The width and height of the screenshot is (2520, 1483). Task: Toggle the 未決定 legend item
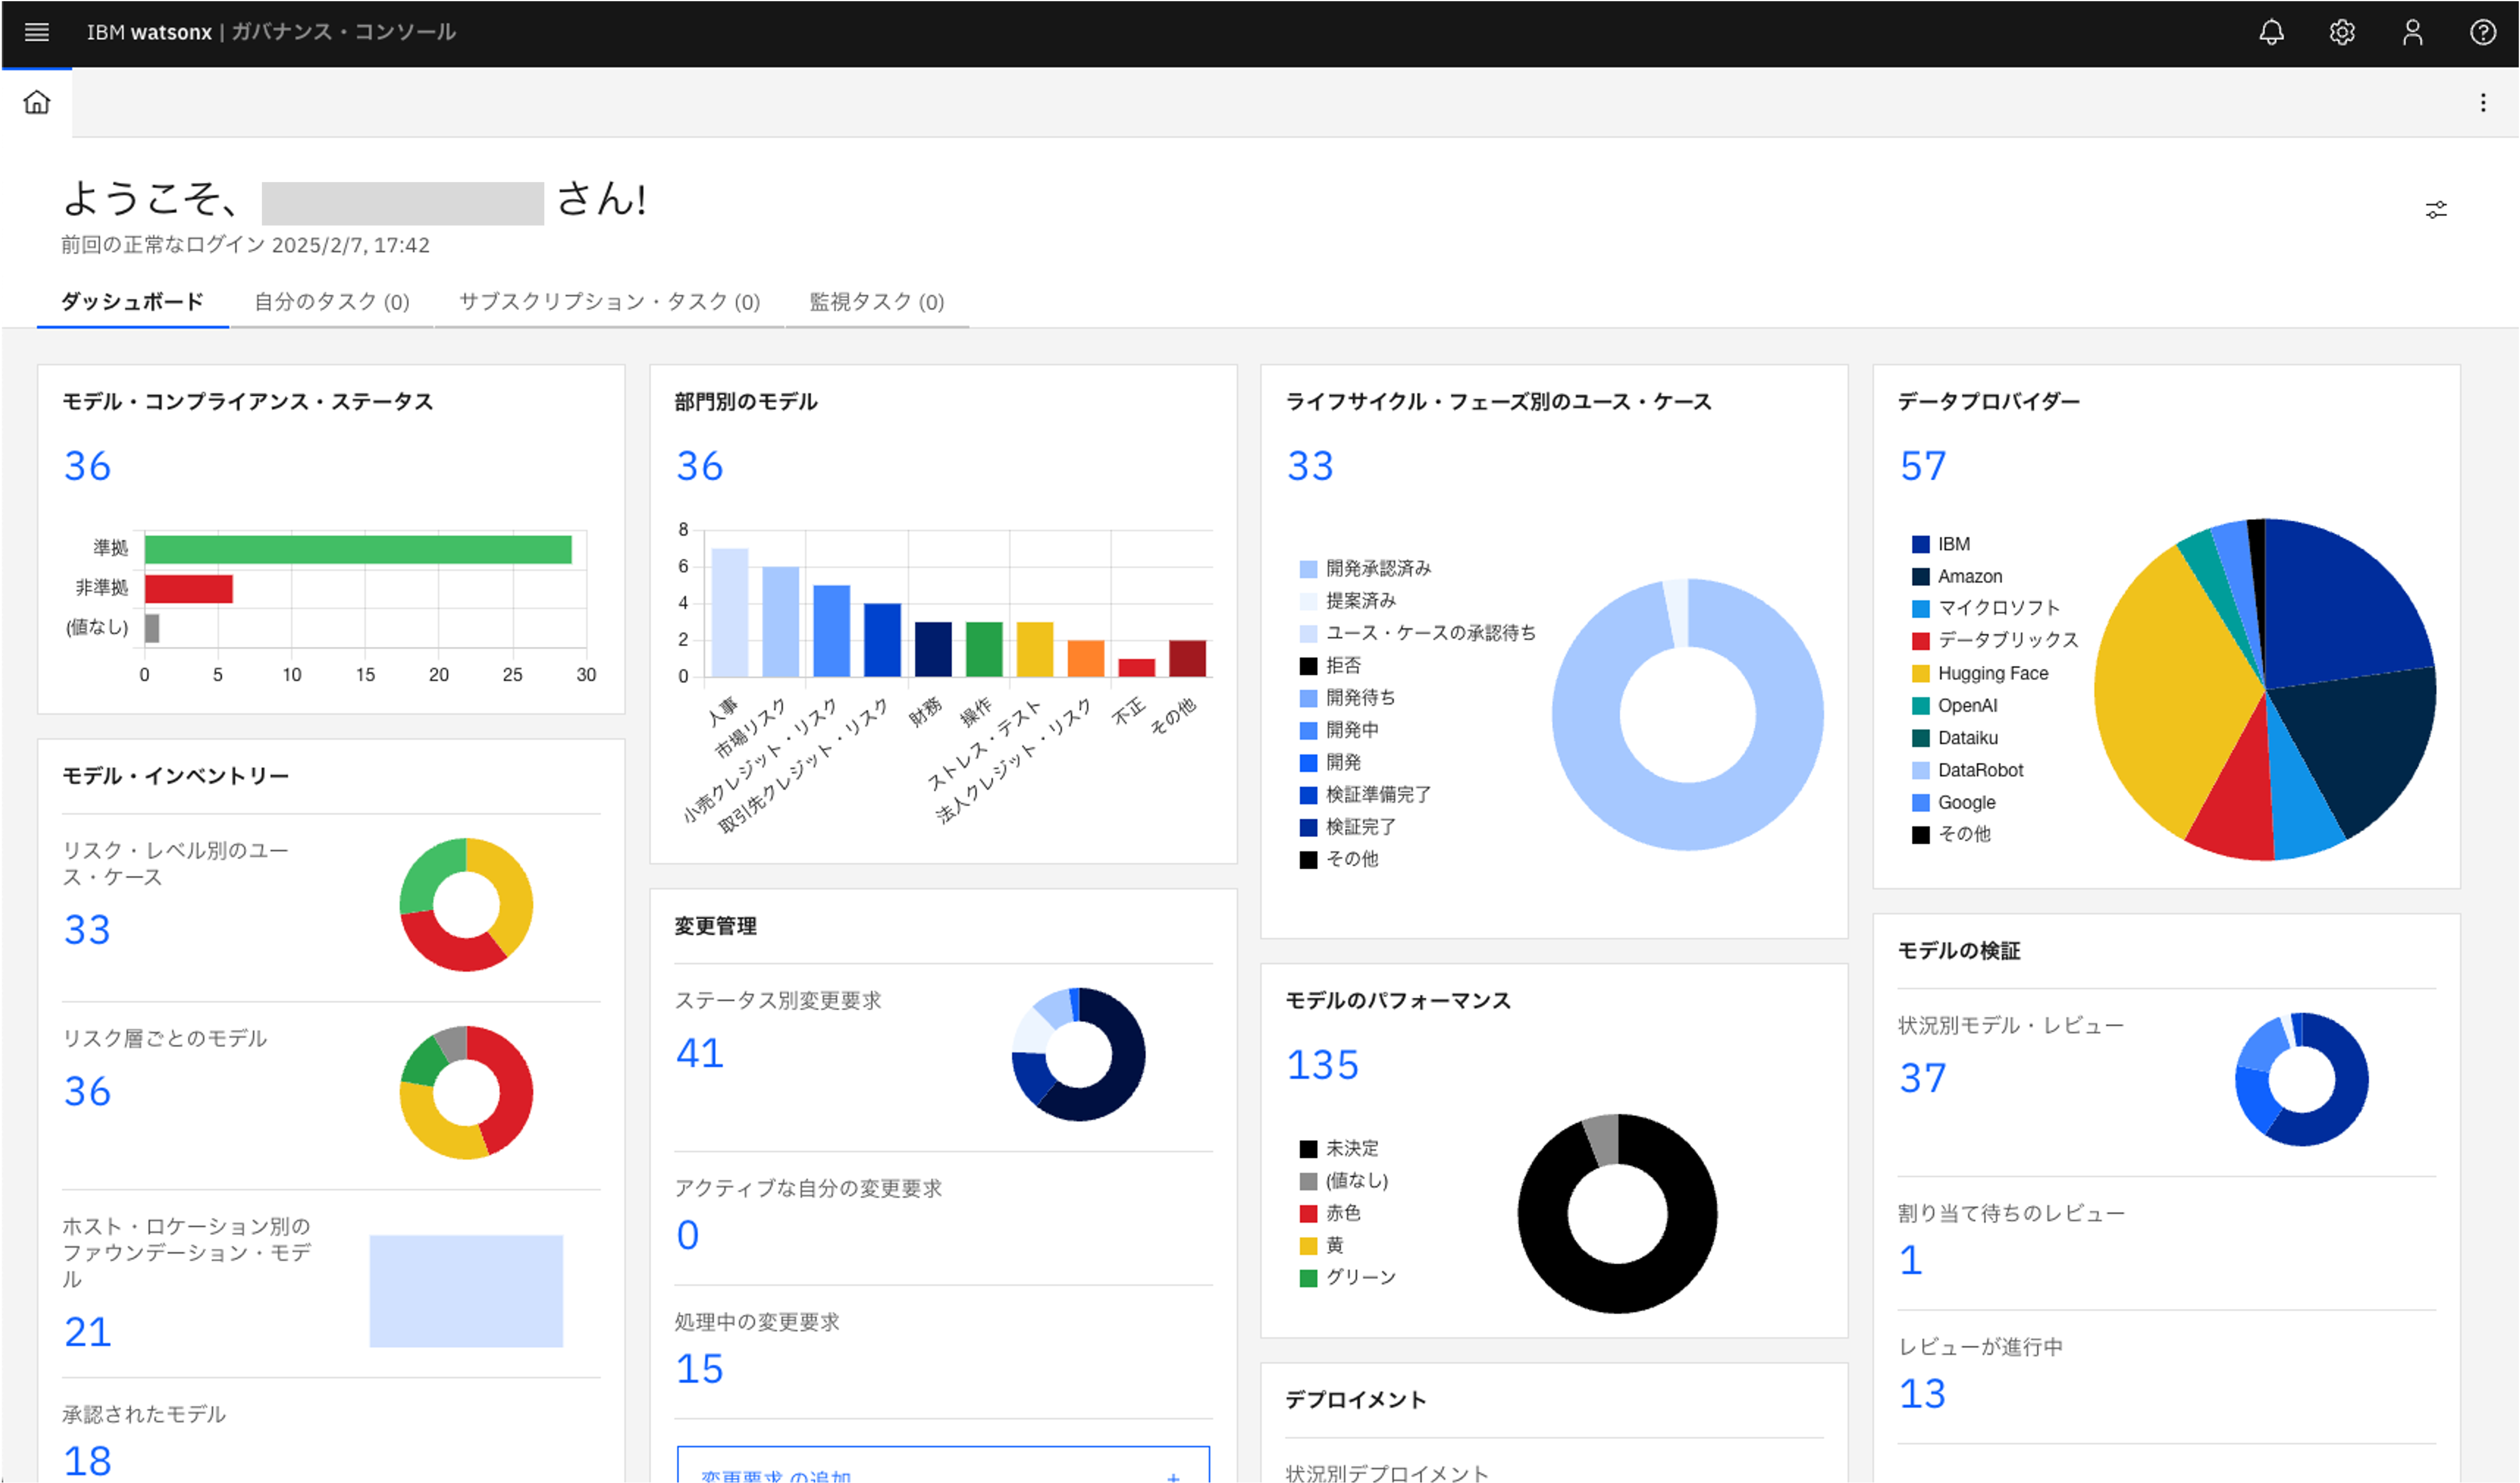1351,1148
